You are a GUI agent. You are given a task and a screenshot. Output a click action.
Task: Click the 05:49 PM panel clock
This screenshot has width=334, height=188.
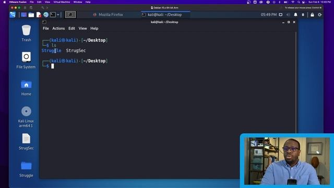click(269, 15)
